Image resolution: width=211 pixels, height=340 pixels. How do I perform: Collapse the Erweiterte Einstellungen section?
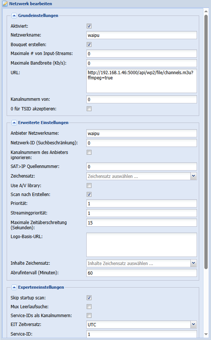14,123
